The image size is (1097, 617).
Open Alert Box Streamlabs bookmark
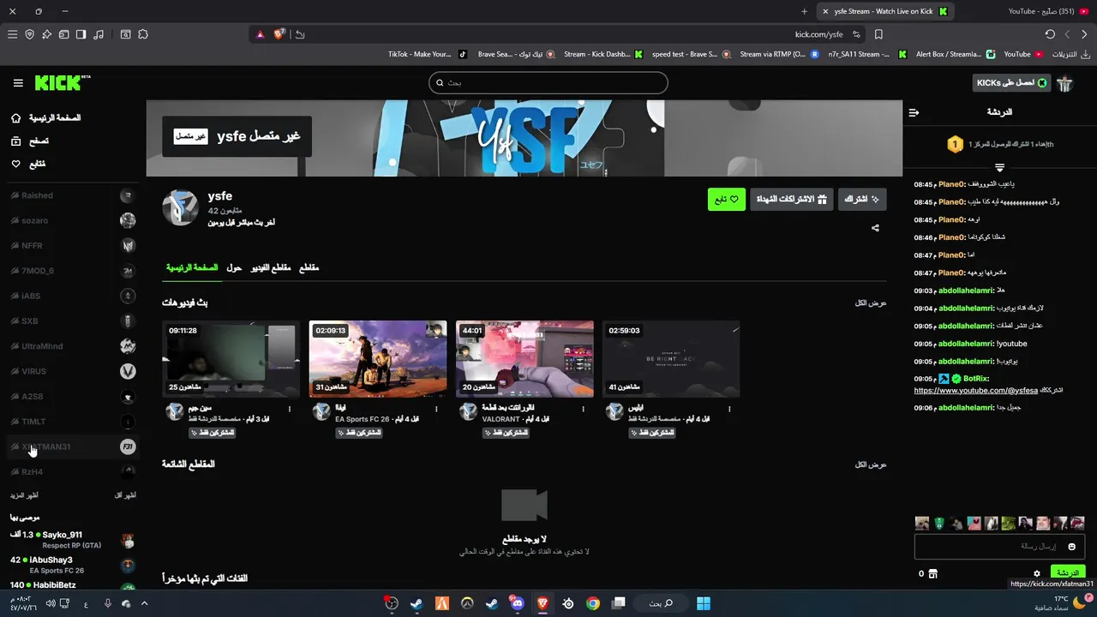click(x=956, y=54)
